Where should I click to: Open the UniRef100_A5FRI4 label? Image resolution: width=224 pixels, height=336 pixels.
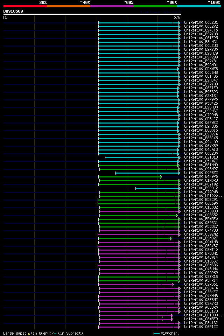(x=201, y=281)
